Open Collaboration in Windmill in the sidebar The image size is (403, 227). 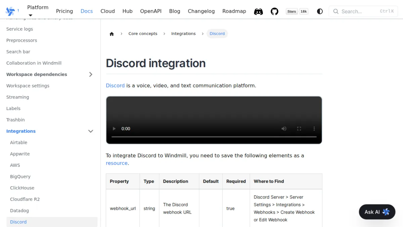(34, 63)
